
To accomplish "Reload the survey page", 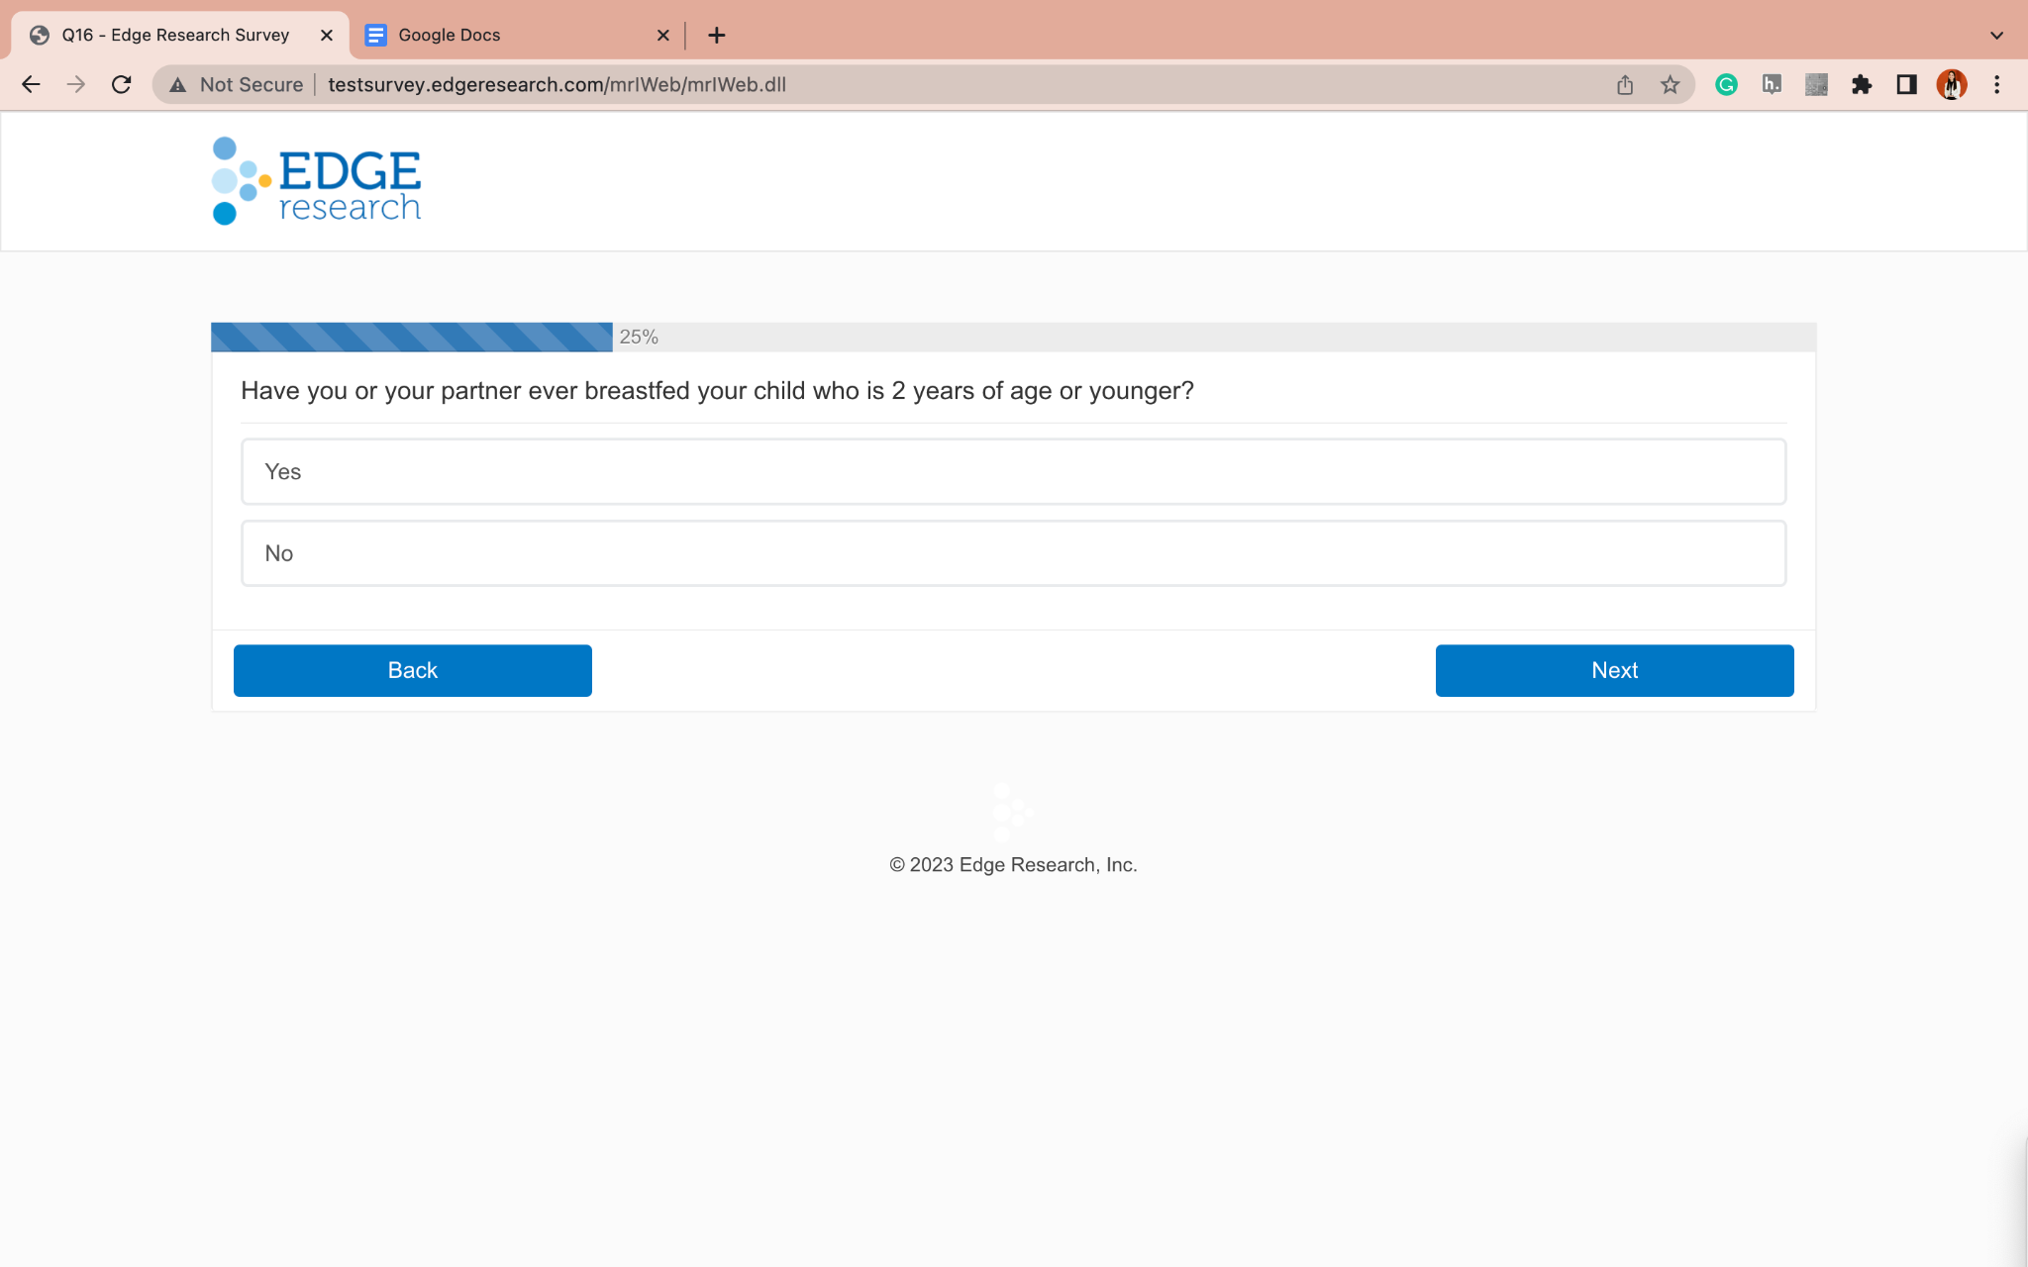I will 121,85.
